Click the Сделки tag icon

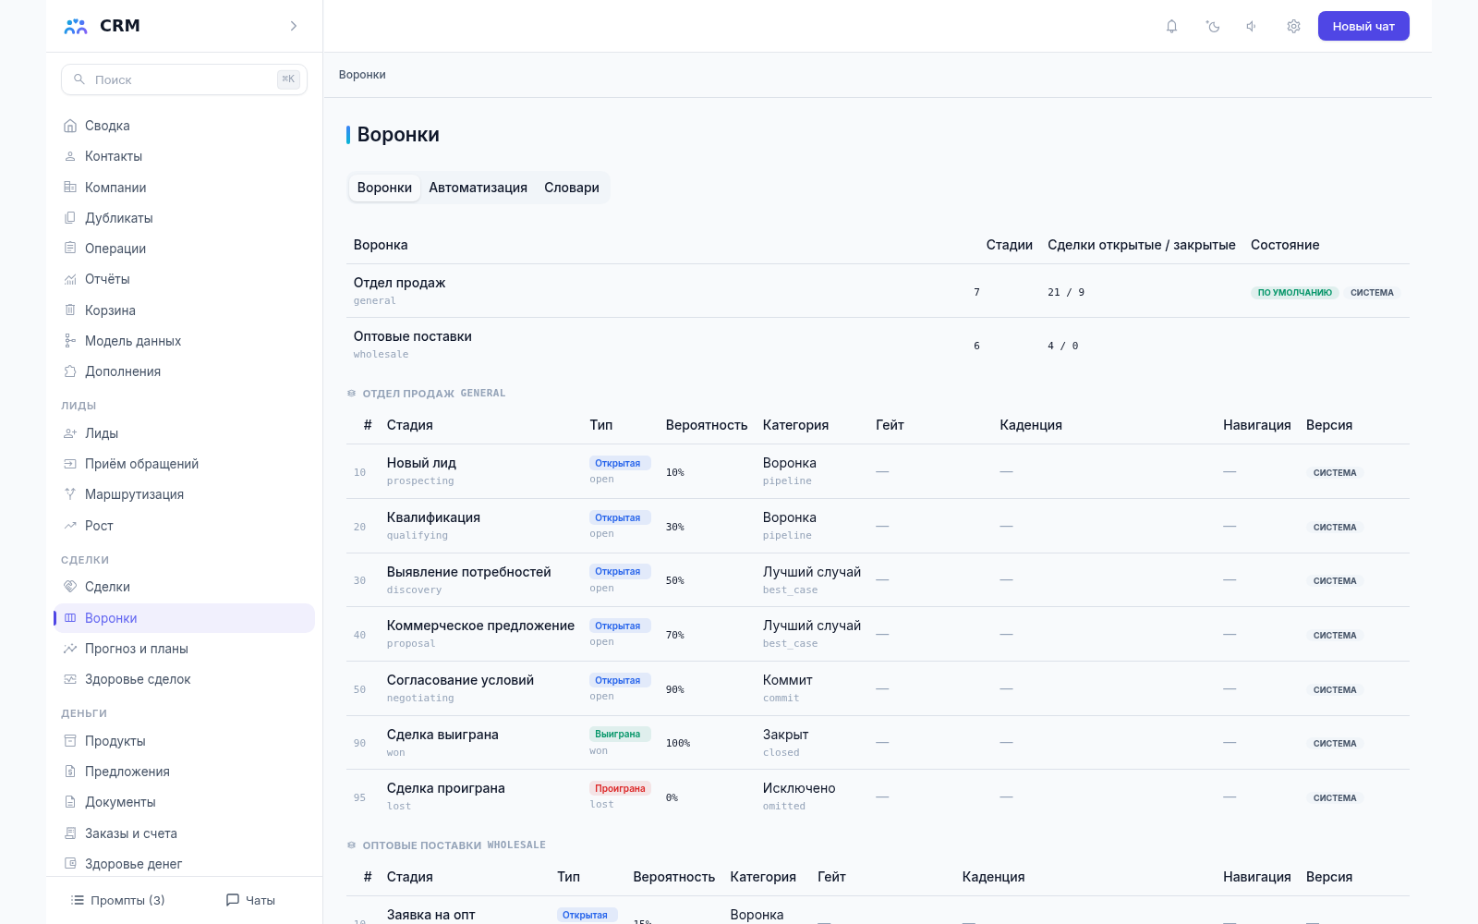70,587
